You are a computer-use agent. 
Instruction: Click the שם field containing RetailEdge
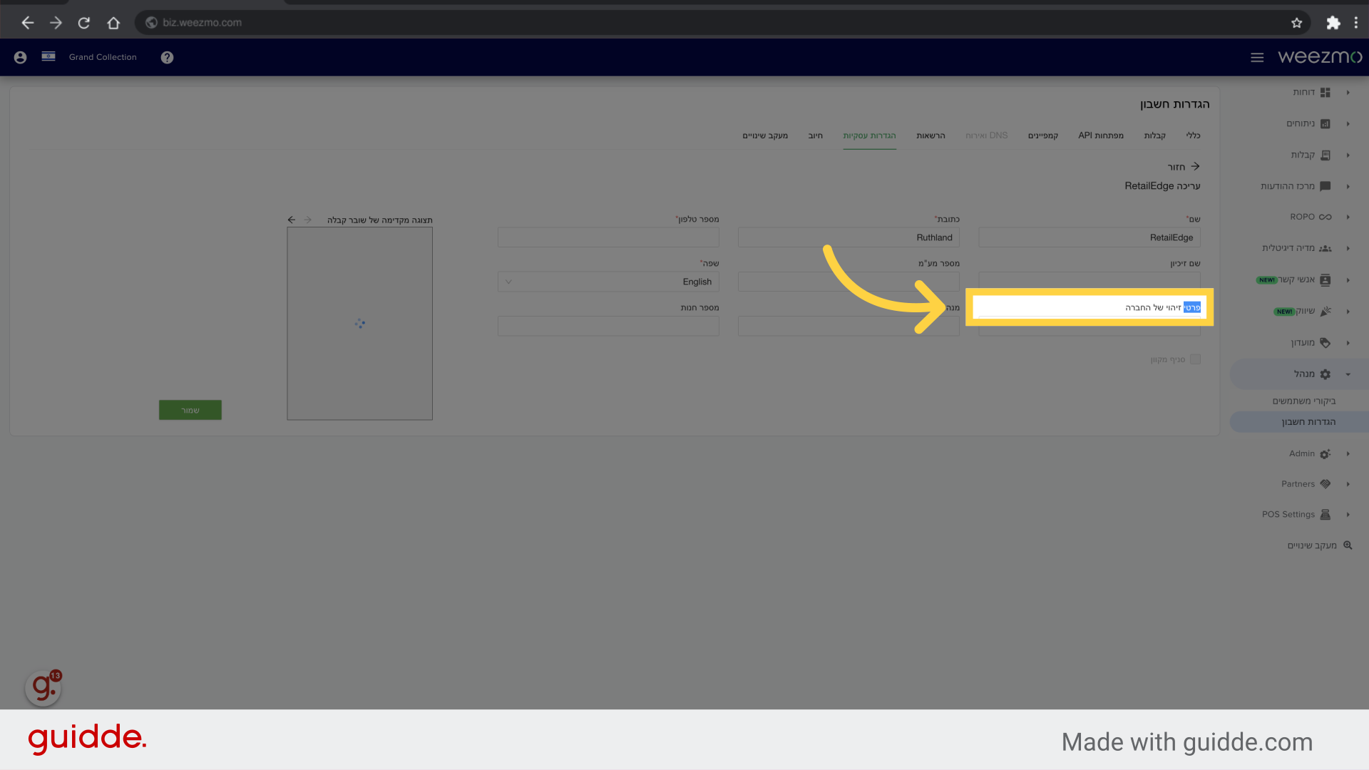pos(1089,237)
